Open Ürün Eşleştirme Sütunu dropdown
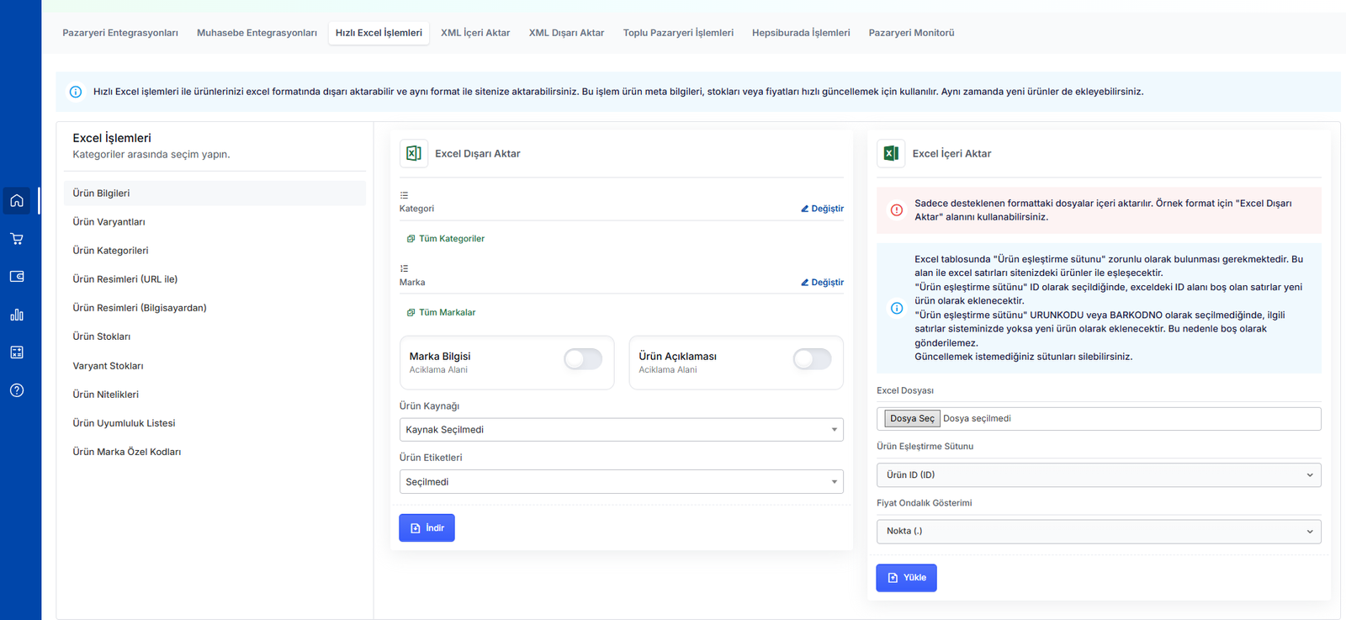 click(1098, 475)
